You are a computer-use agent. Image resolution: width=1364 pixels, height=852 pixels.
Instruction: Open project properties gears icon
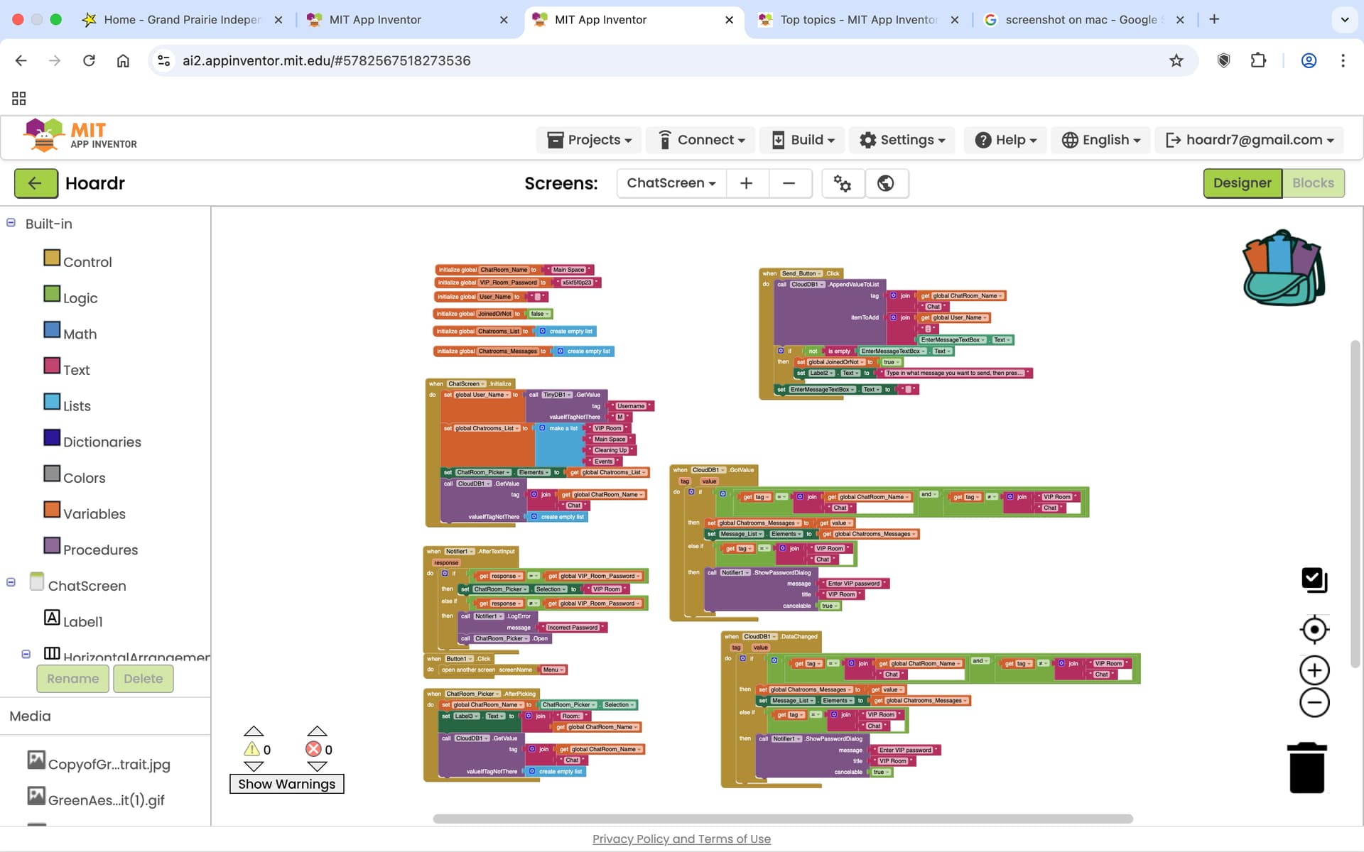(x=843, y=183)
